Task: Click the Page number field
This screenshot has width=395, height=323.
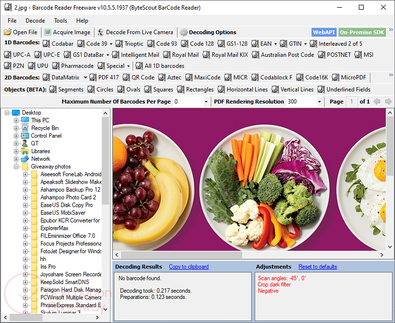Action: (x=352, y=102)
